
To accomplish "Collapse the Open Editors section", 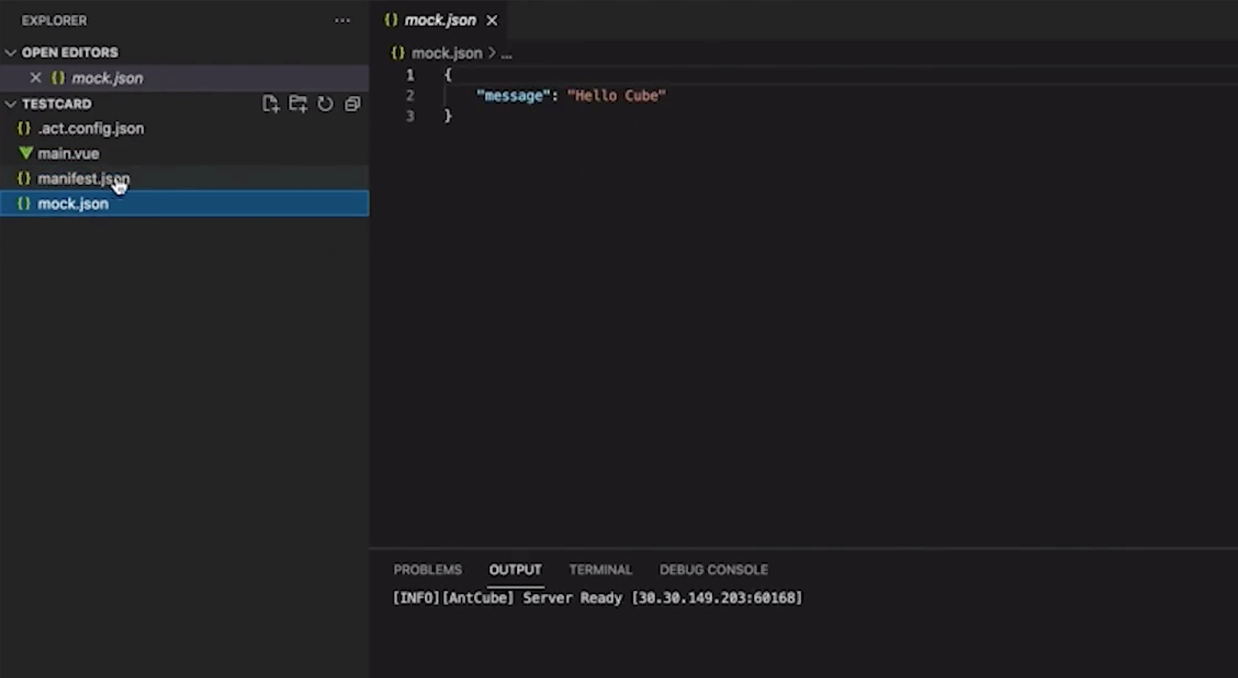I will [x=11, y=53].
